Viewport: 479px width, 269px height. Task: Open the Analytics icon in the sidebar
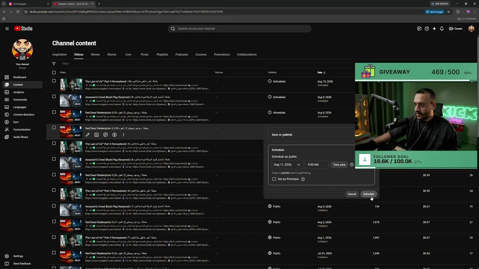tap(7, 92)
